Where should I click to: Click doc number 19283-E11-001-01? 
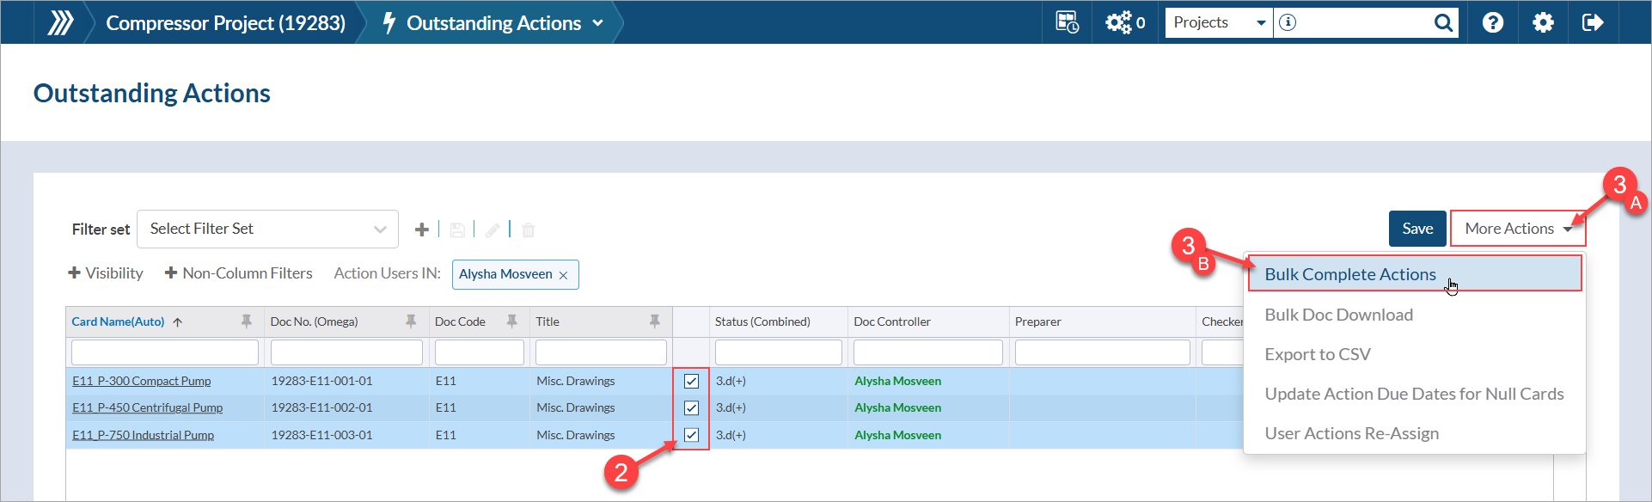tap(321, 381)
